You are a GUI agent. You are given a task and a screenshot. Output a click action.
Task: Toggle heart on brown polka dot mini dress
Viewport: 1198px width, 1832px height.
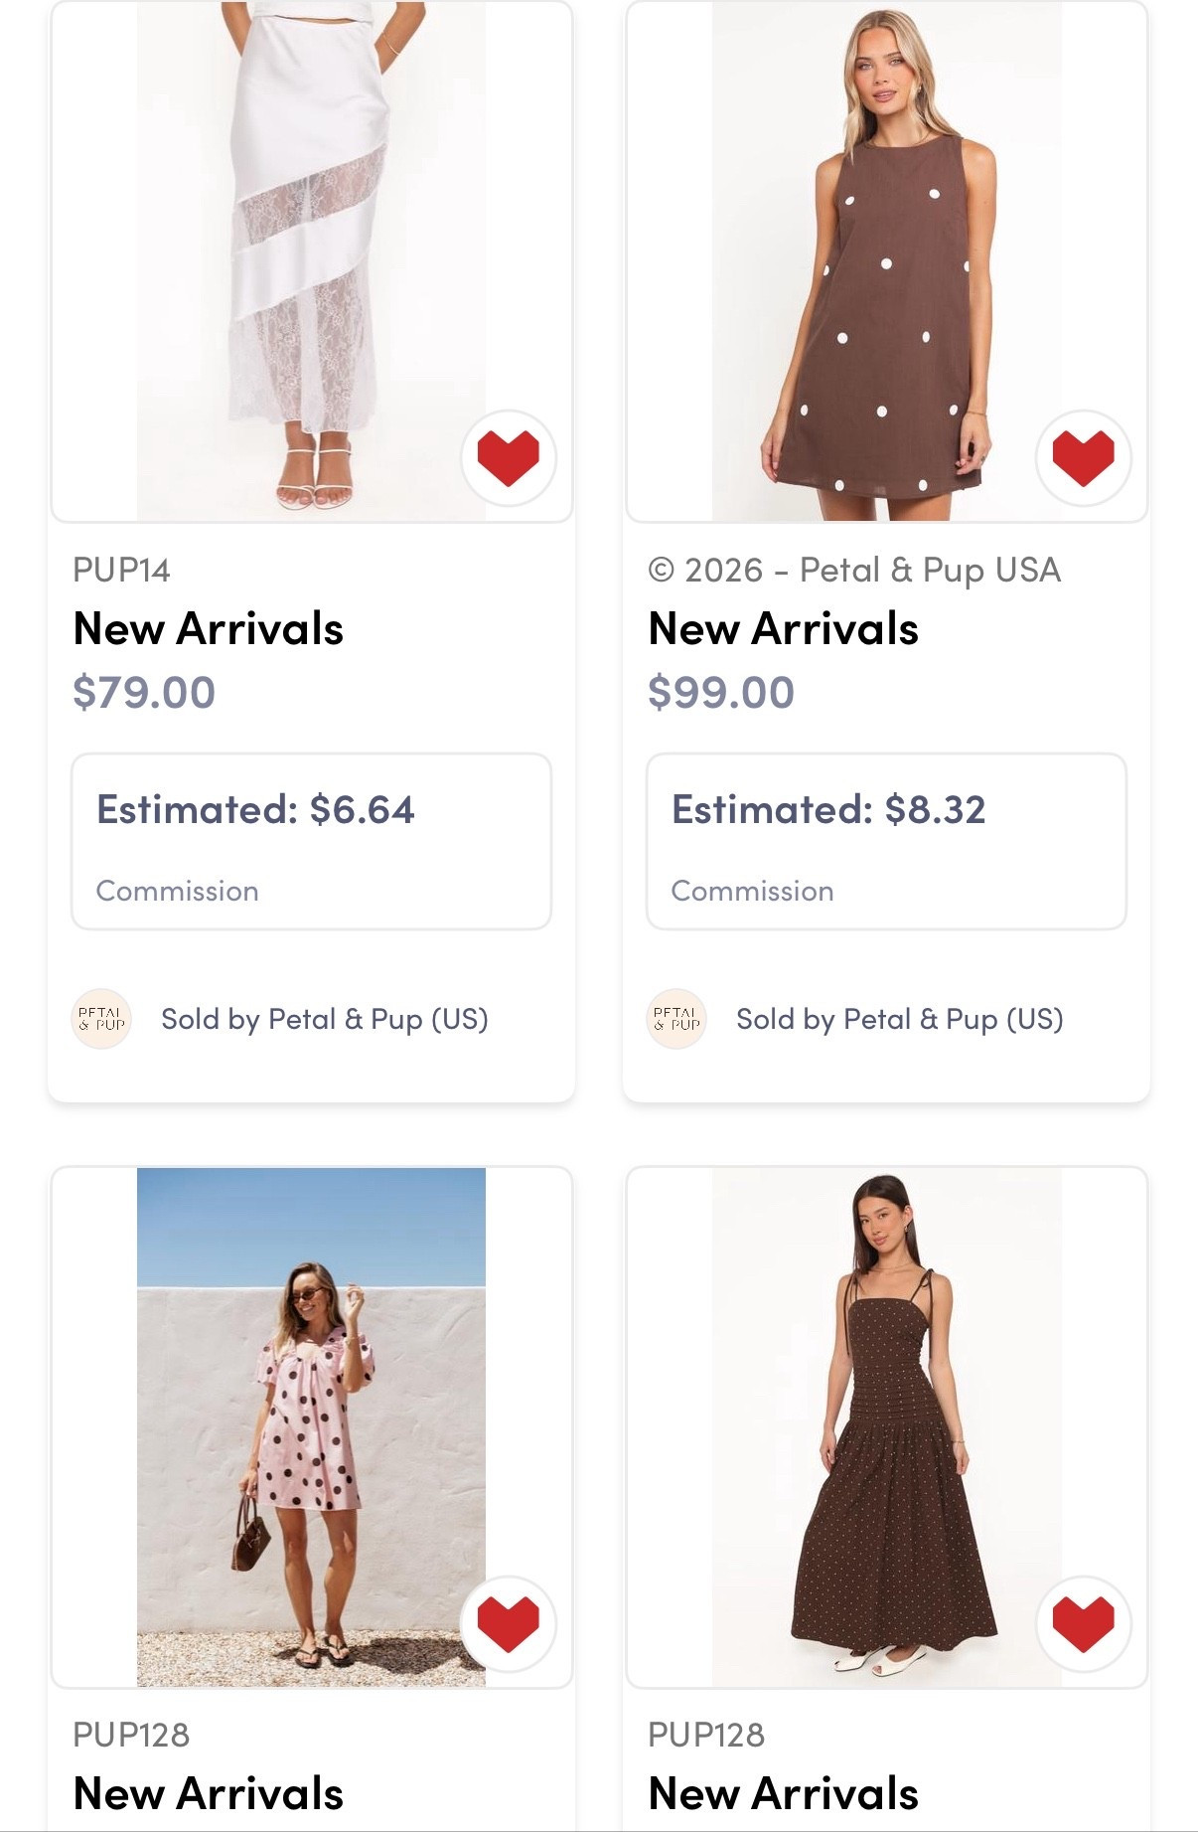[x=1083, y=458]
